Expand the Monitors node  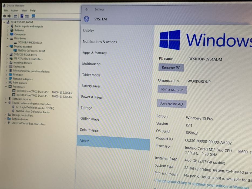click(6, 75)
